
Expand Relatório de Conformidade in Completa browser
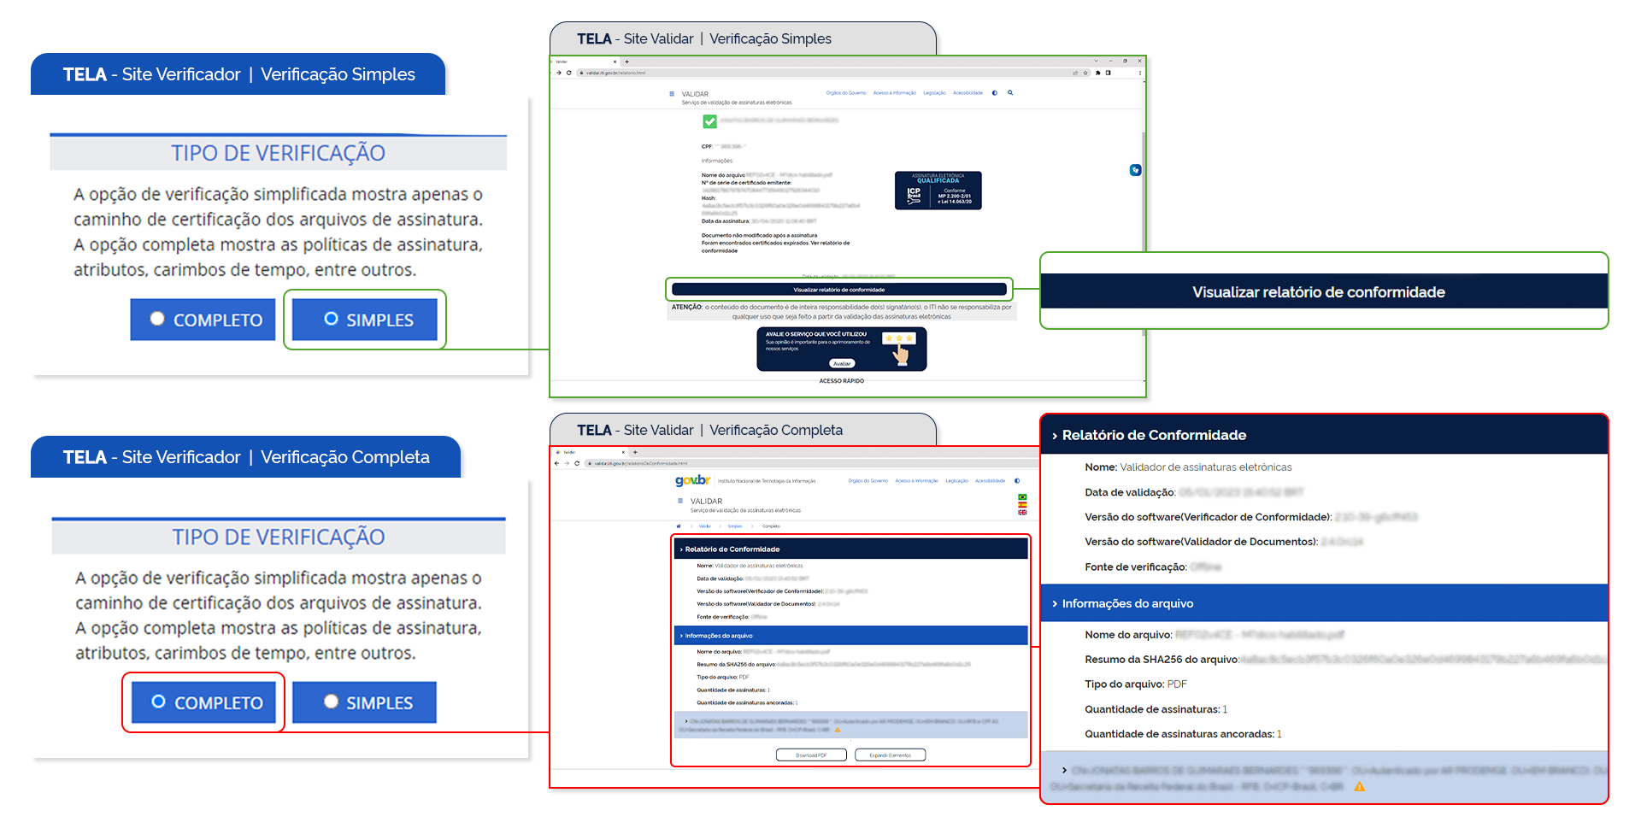click(x=851, y=549)
